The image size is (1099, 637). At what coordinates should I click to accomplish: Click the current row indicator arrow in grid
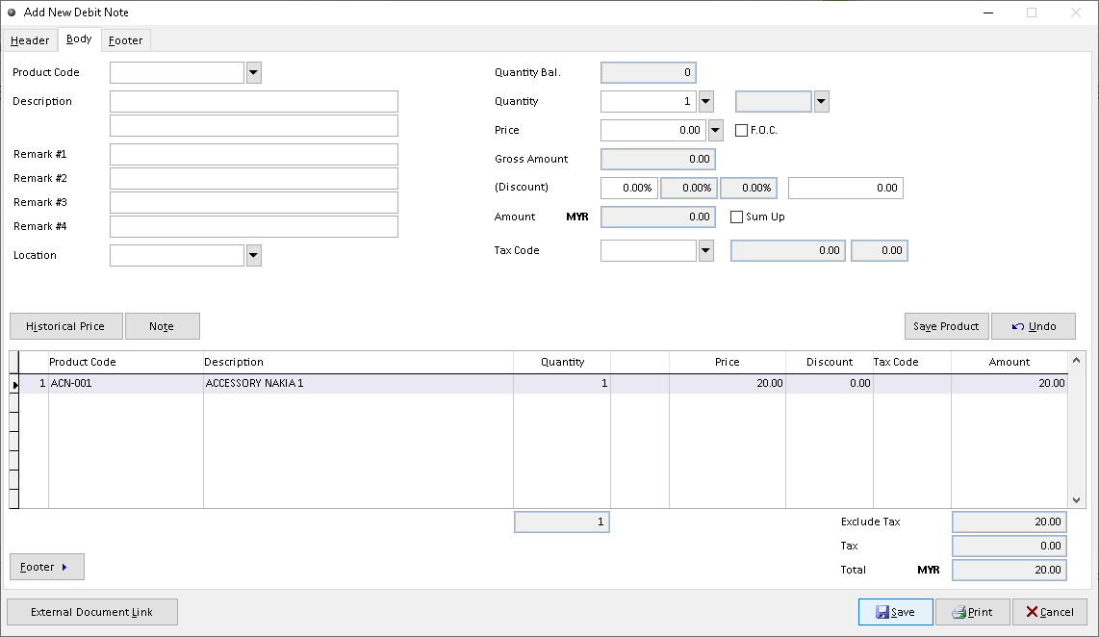click(x=14, y=384)
